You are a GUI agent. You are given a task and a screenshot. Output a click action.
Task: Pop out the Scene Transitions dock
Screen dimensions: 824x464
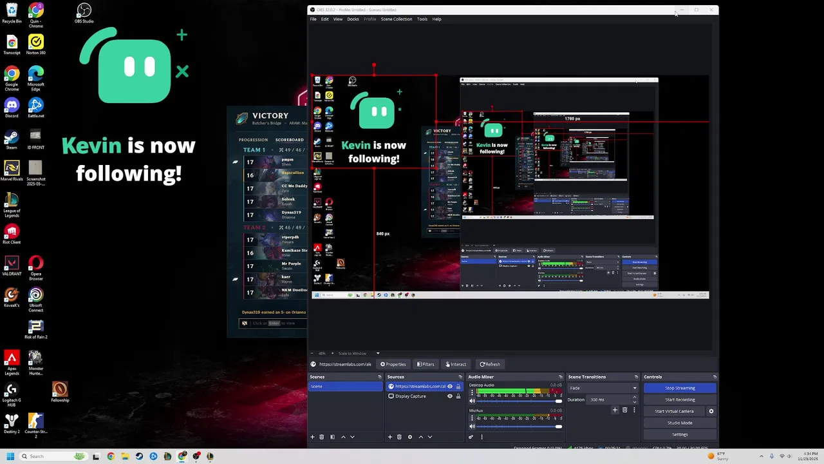click(x=636, y=377)
